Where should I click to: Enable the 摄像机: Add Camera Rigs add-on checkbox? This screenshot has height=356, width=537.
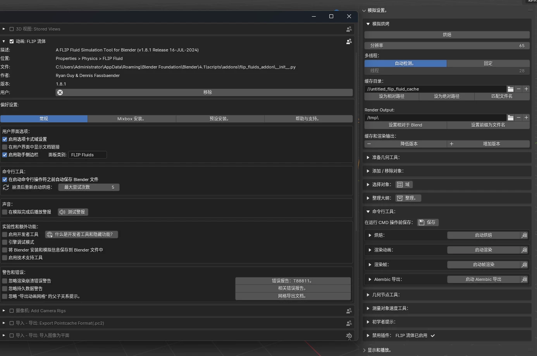point(12,311)
